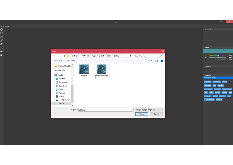Select the brush tool
233x165 pixels.
pos(1,48)
